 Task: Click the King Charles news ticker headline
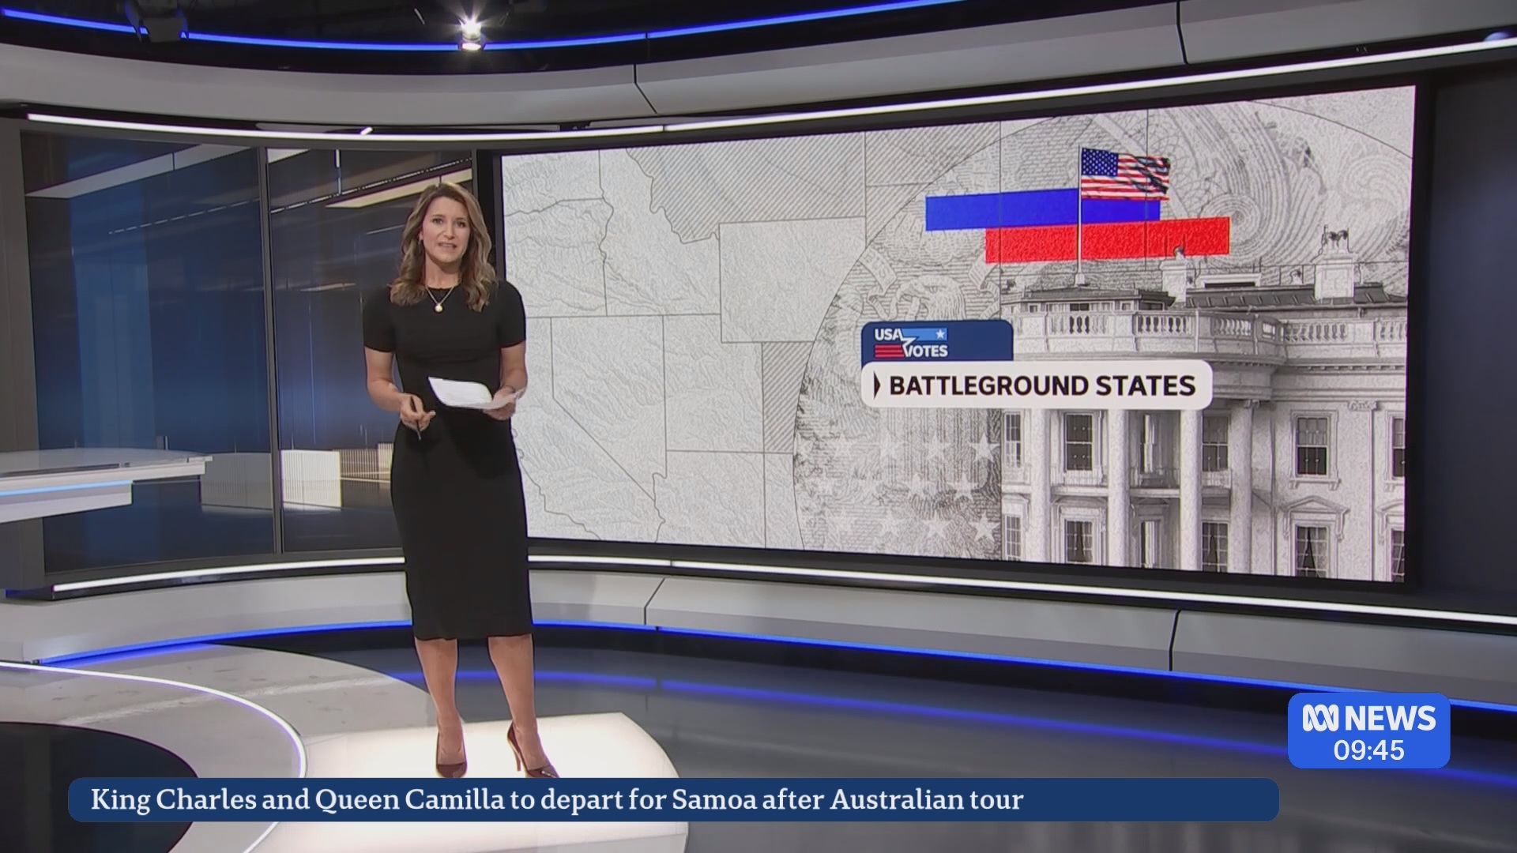click(557, 799)
